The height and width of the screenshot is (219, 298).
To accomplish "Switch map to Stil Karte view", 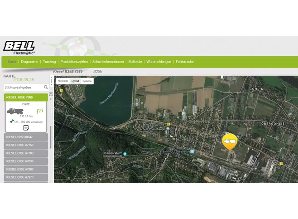I will pos(63,81).
